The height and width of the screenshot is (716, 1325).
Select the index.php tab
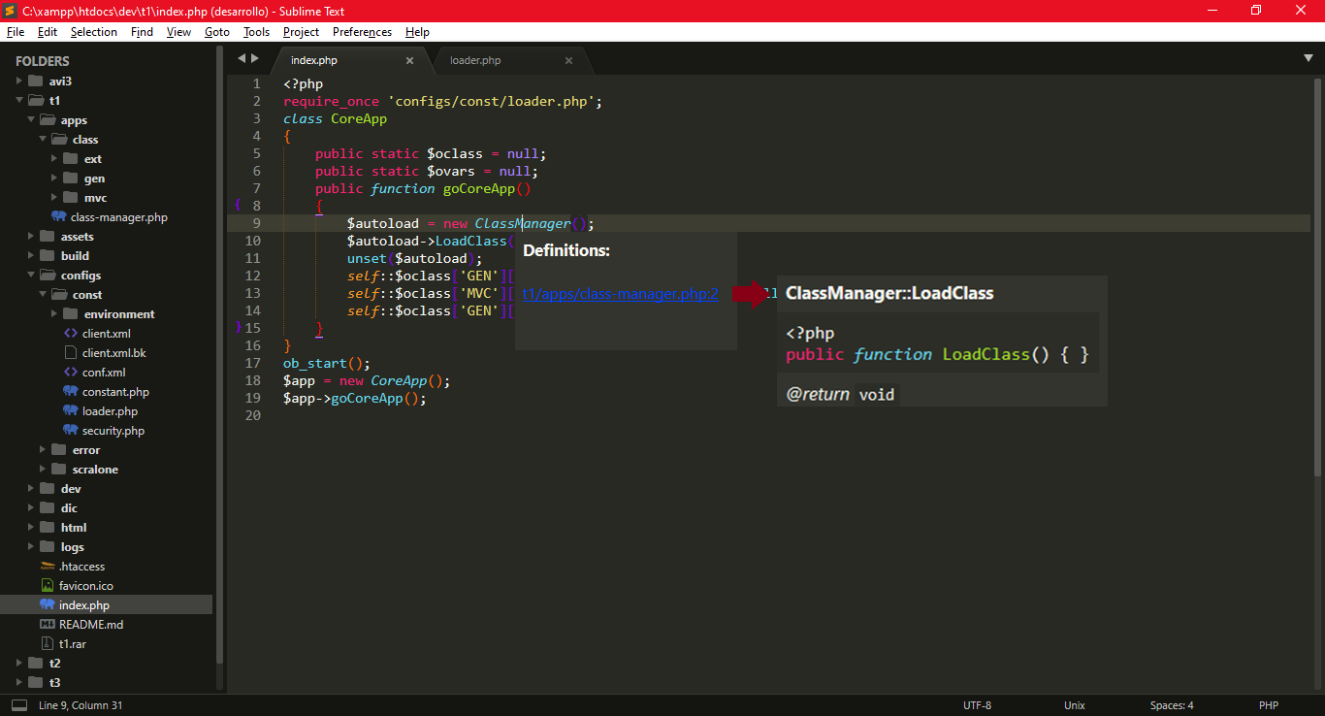pos(314,60)
